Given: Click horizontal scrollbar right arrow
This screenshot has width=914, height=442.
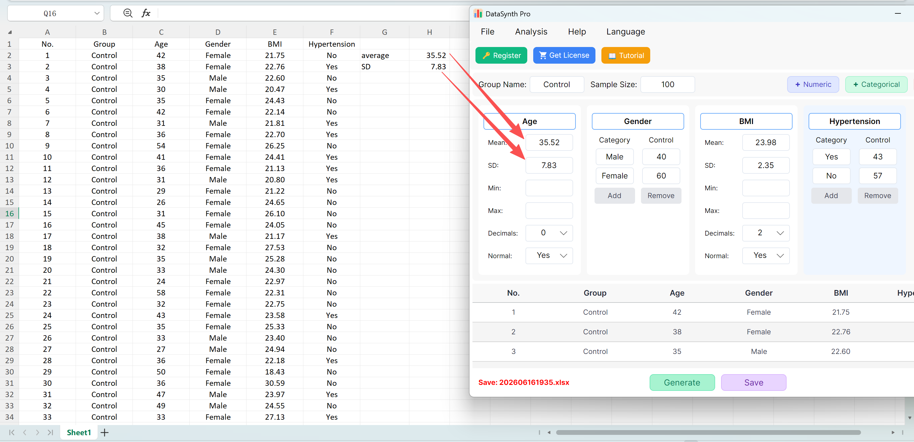Looking at the screenshot, I should [893, 432].
